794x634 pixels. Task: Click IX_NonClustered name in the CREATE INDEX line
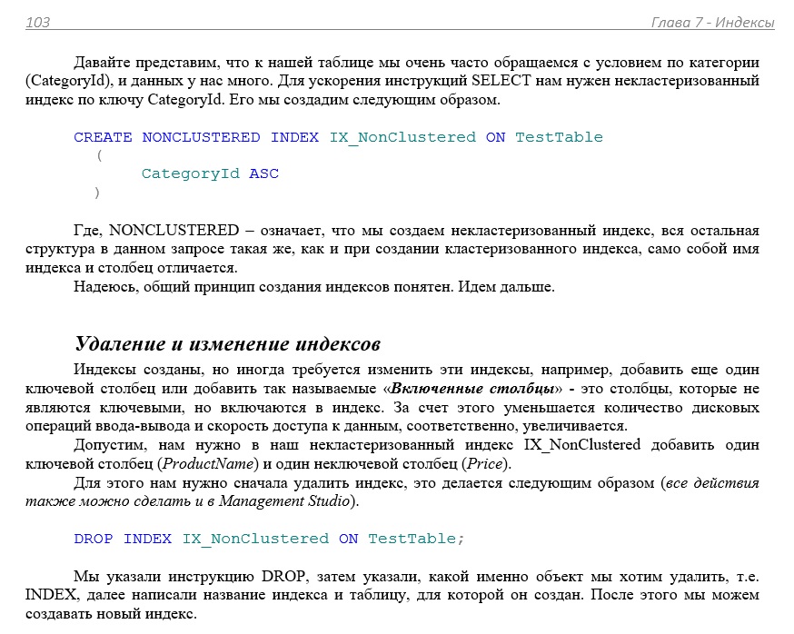(402, 137)
